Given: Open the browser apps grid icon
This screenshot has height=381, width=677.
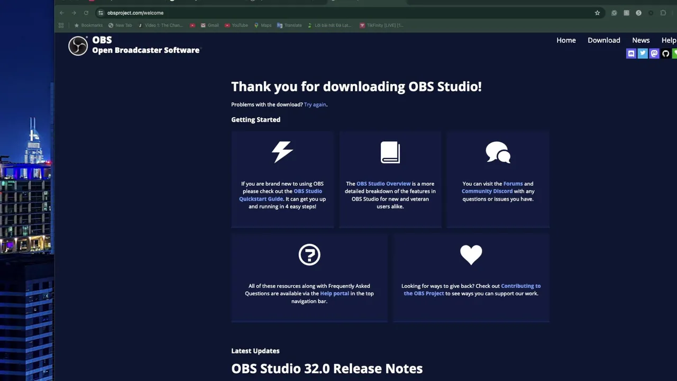Looking at the screenshot, I should pyautogui.click(x=61, y=25).
